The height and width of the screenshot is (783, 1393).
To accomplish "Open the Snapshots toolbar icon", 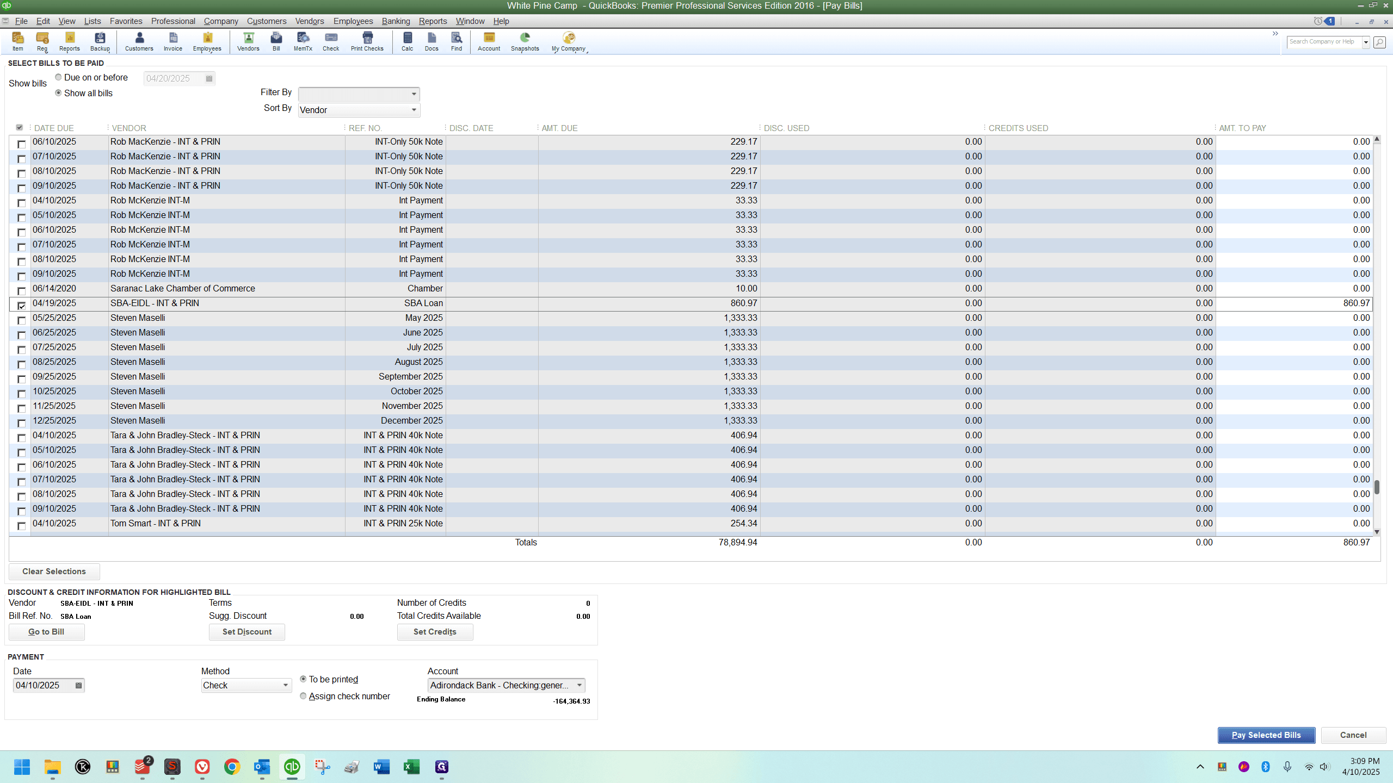I will pos(525,41).
